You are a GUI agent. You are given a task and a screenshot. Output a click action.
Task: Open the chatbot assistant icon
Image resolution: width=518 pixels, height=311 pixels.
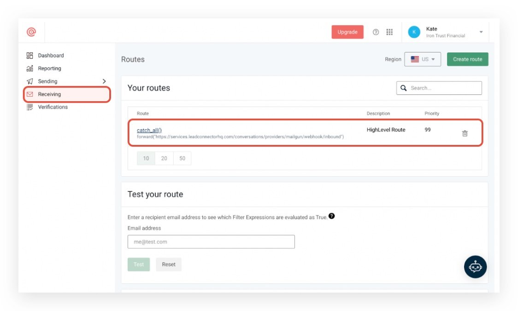475,267
